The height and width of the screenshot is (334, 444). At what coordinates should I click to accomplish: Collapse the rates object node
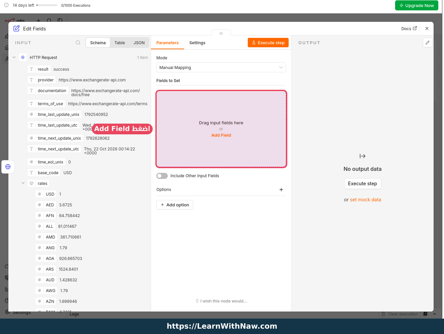click(x=23, y=183)
